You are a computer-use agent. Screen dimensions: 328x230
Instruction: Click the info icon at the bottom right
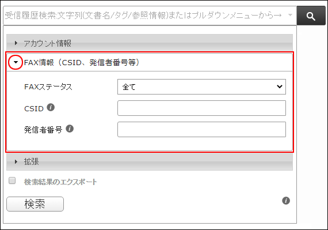pos(286,201)
